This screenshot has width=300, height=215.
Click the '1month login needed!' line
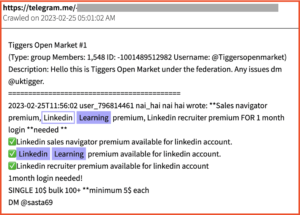tap(46, 178)
